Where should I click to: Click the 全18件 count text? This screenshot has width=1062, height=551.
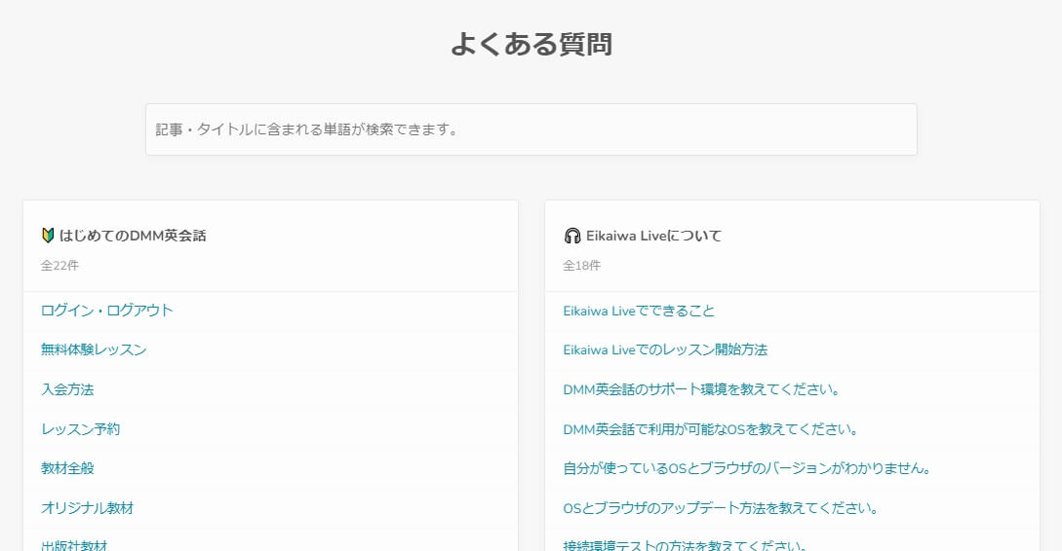click(x=582, y=266)
